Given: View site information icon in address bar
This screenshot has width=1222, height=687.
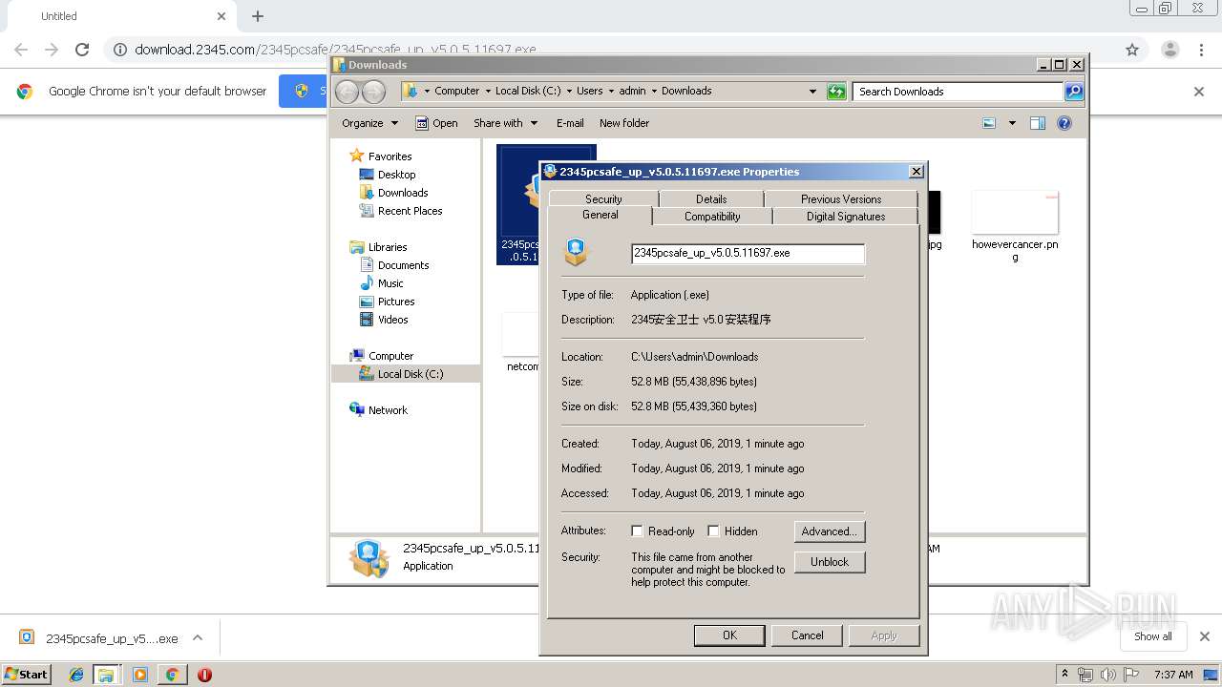Looking at the screenshot, I should pos(120,50).
